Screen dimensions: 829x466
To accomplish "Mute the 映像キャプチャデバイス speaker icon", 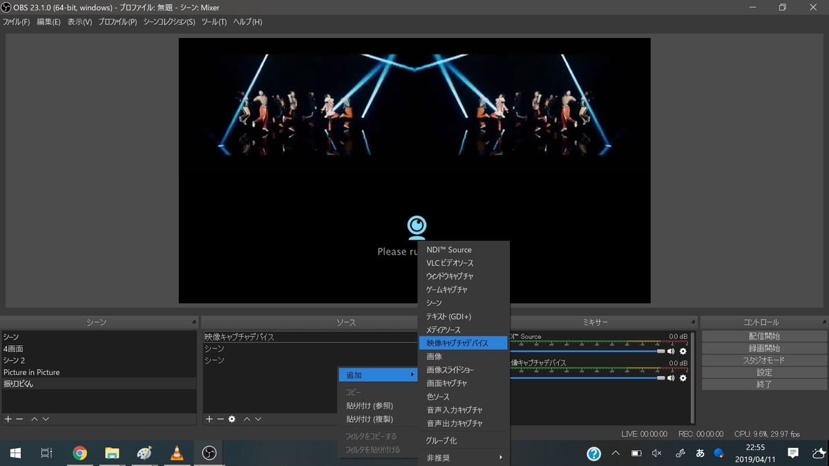I will pos(671,378).
